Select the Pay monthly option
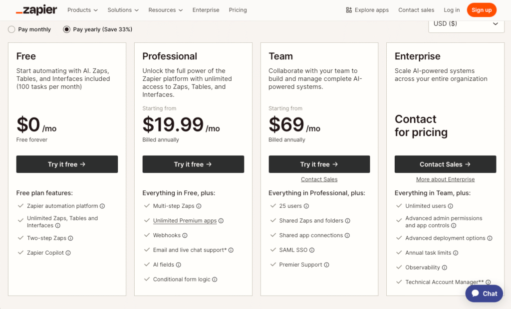The image size is (511, 309). coord(11,29)
